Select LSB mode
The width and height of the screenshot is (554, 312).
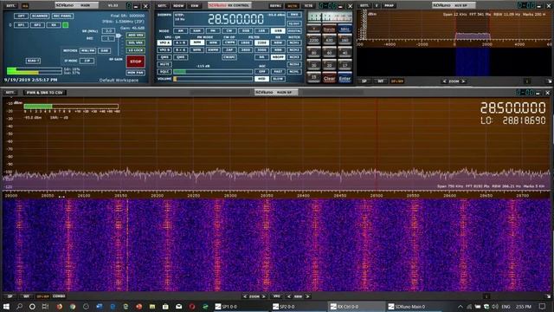pyautogui.click(x=261, y=31)
